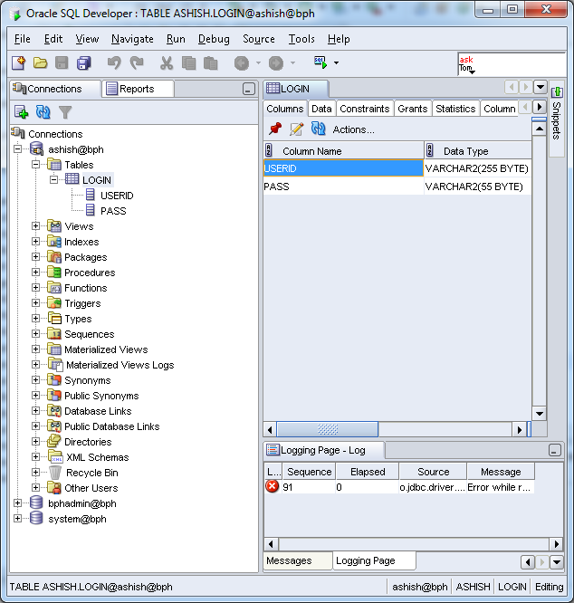Open SQL Worksheet dropdown arrow

click(337, 63)
